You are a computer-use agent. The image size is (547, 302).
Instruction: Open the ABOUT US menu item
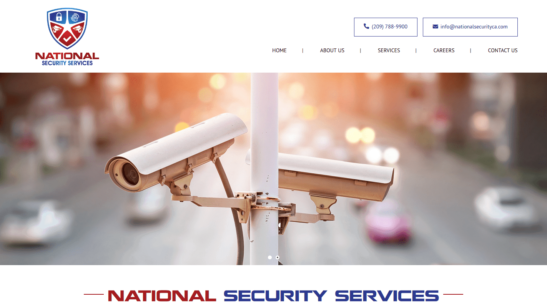(332, 50)
